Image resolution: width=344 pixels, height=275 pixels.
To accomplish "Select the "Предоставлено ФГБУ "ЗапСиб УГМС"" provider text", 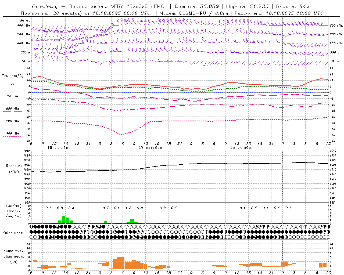I will tap(118, 6).
